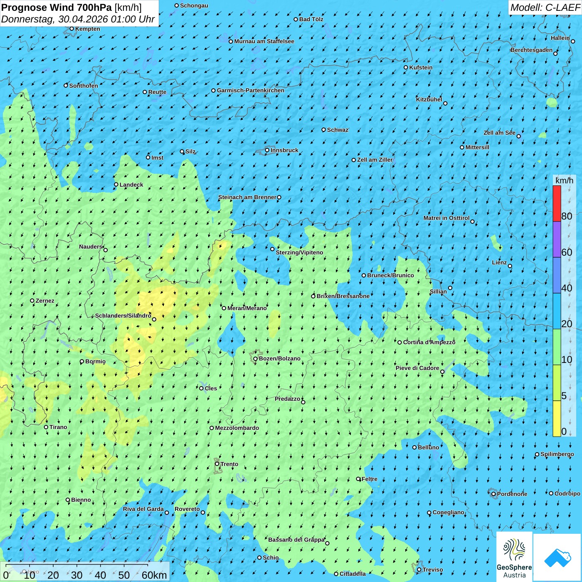Click the Landeck city marker
This screenshot has width=582, height=582.
point(116,185)
